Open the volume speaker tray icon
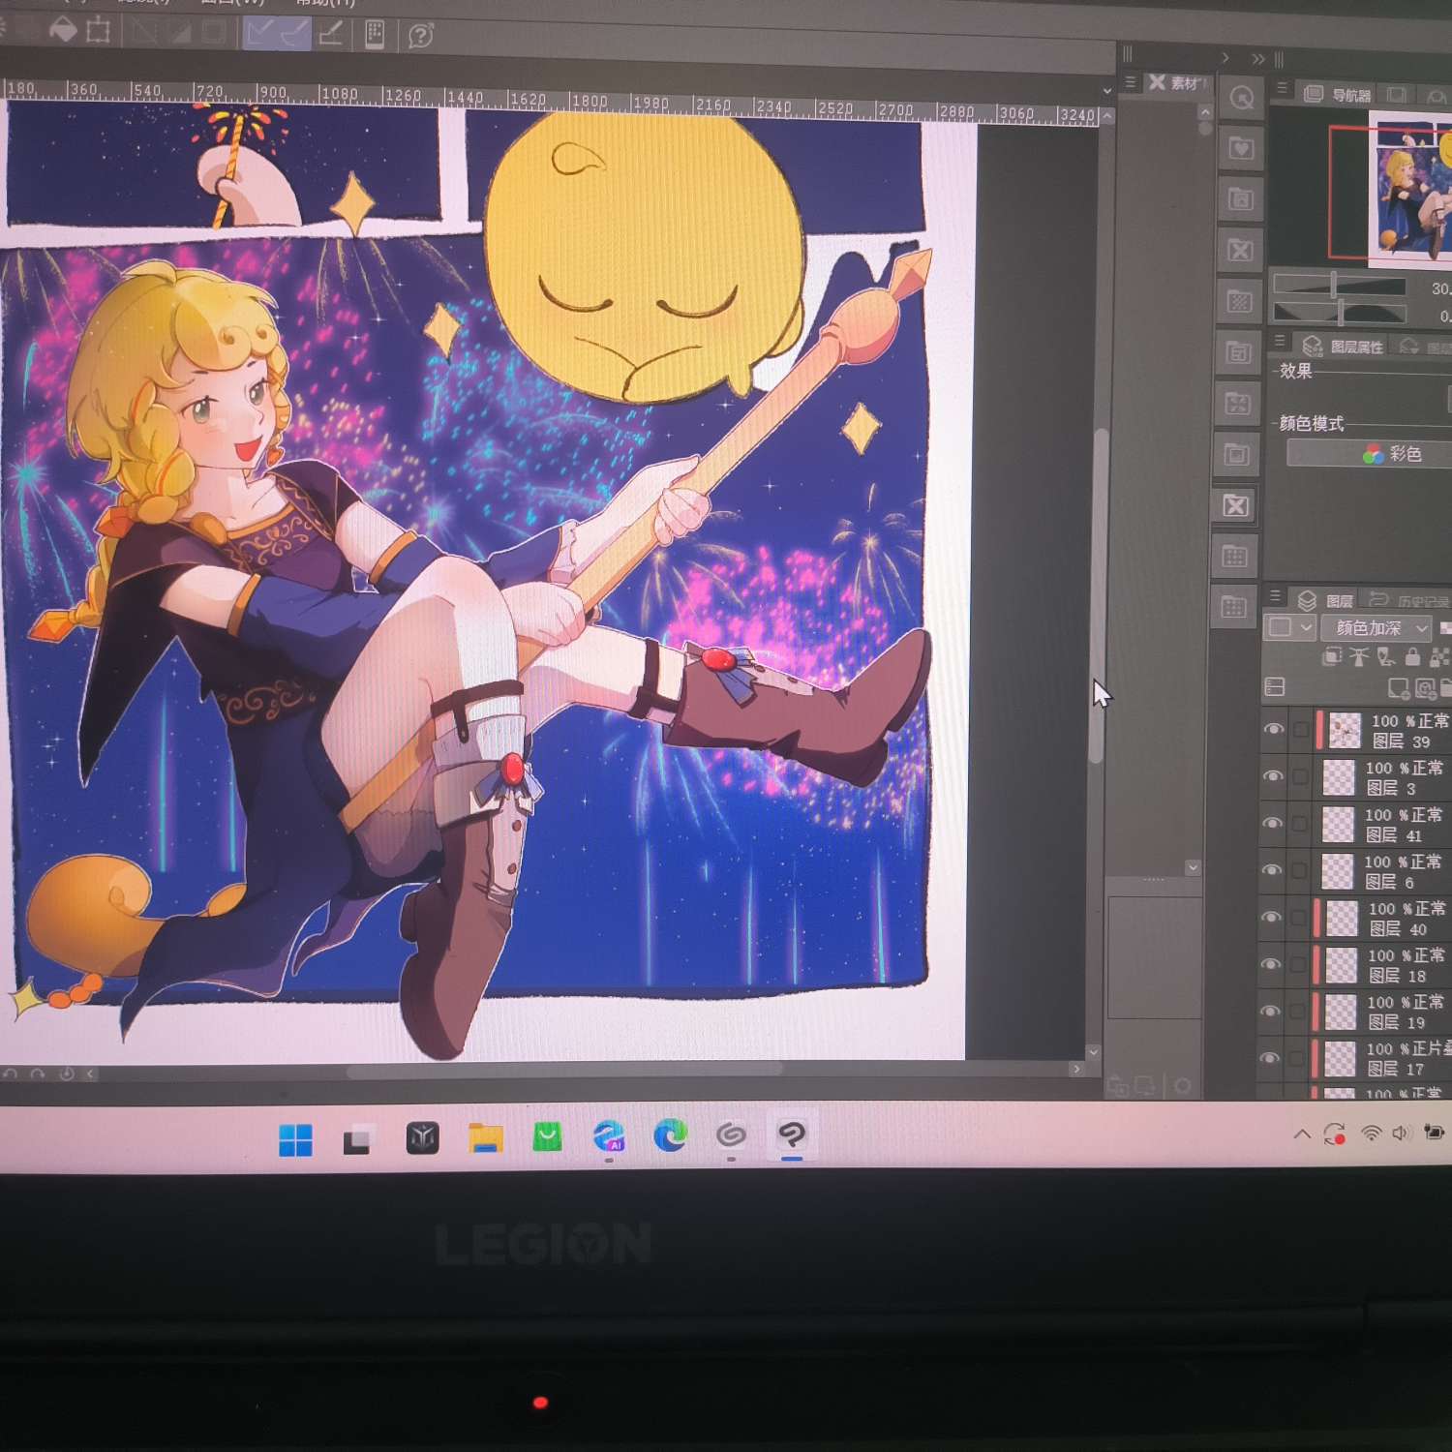Screen dimensions: 1452x1452 [x=1401, y=1133]
